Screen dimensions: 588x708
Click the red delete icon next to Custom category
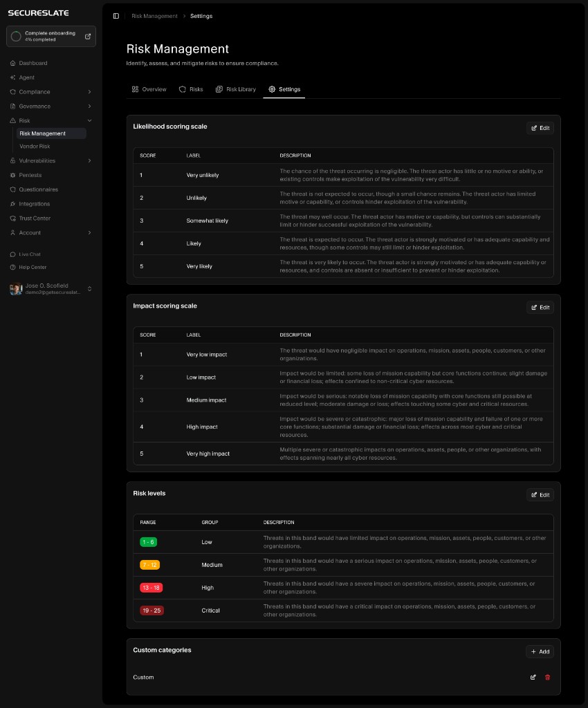click(547, 678)
